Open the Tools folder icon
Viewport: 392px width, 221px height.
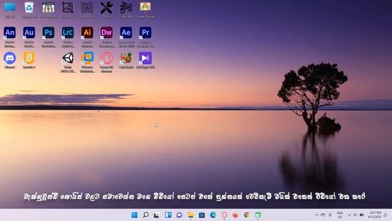point(107,10)
